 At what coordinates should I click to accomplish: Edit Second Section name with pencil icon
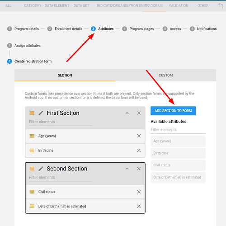pyautogui.click(x=41, y=169)
